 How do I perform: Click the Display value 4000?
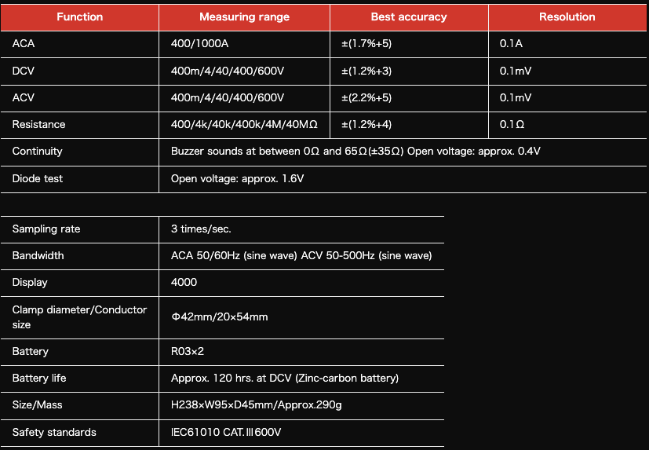184,283
